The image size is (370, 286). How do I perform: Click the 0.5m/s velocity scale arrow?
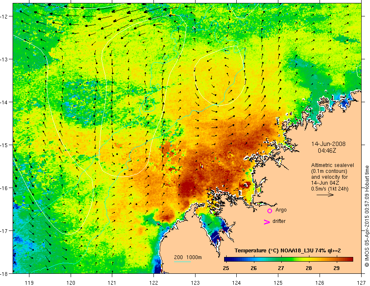click(325, 195)
